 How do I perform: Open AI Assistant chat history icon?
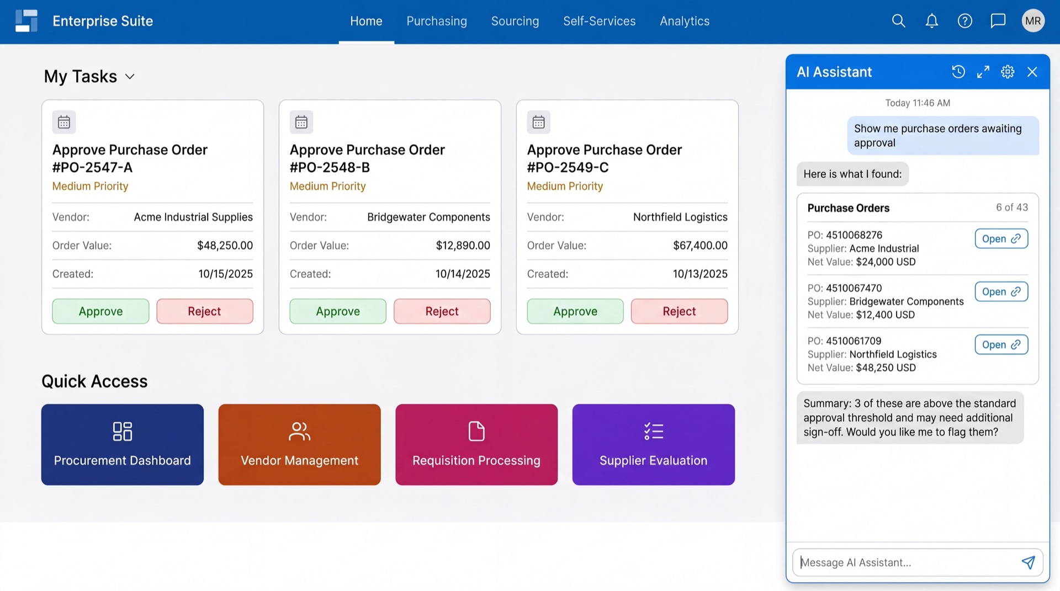pyautogui.click(x=958, y=72)
